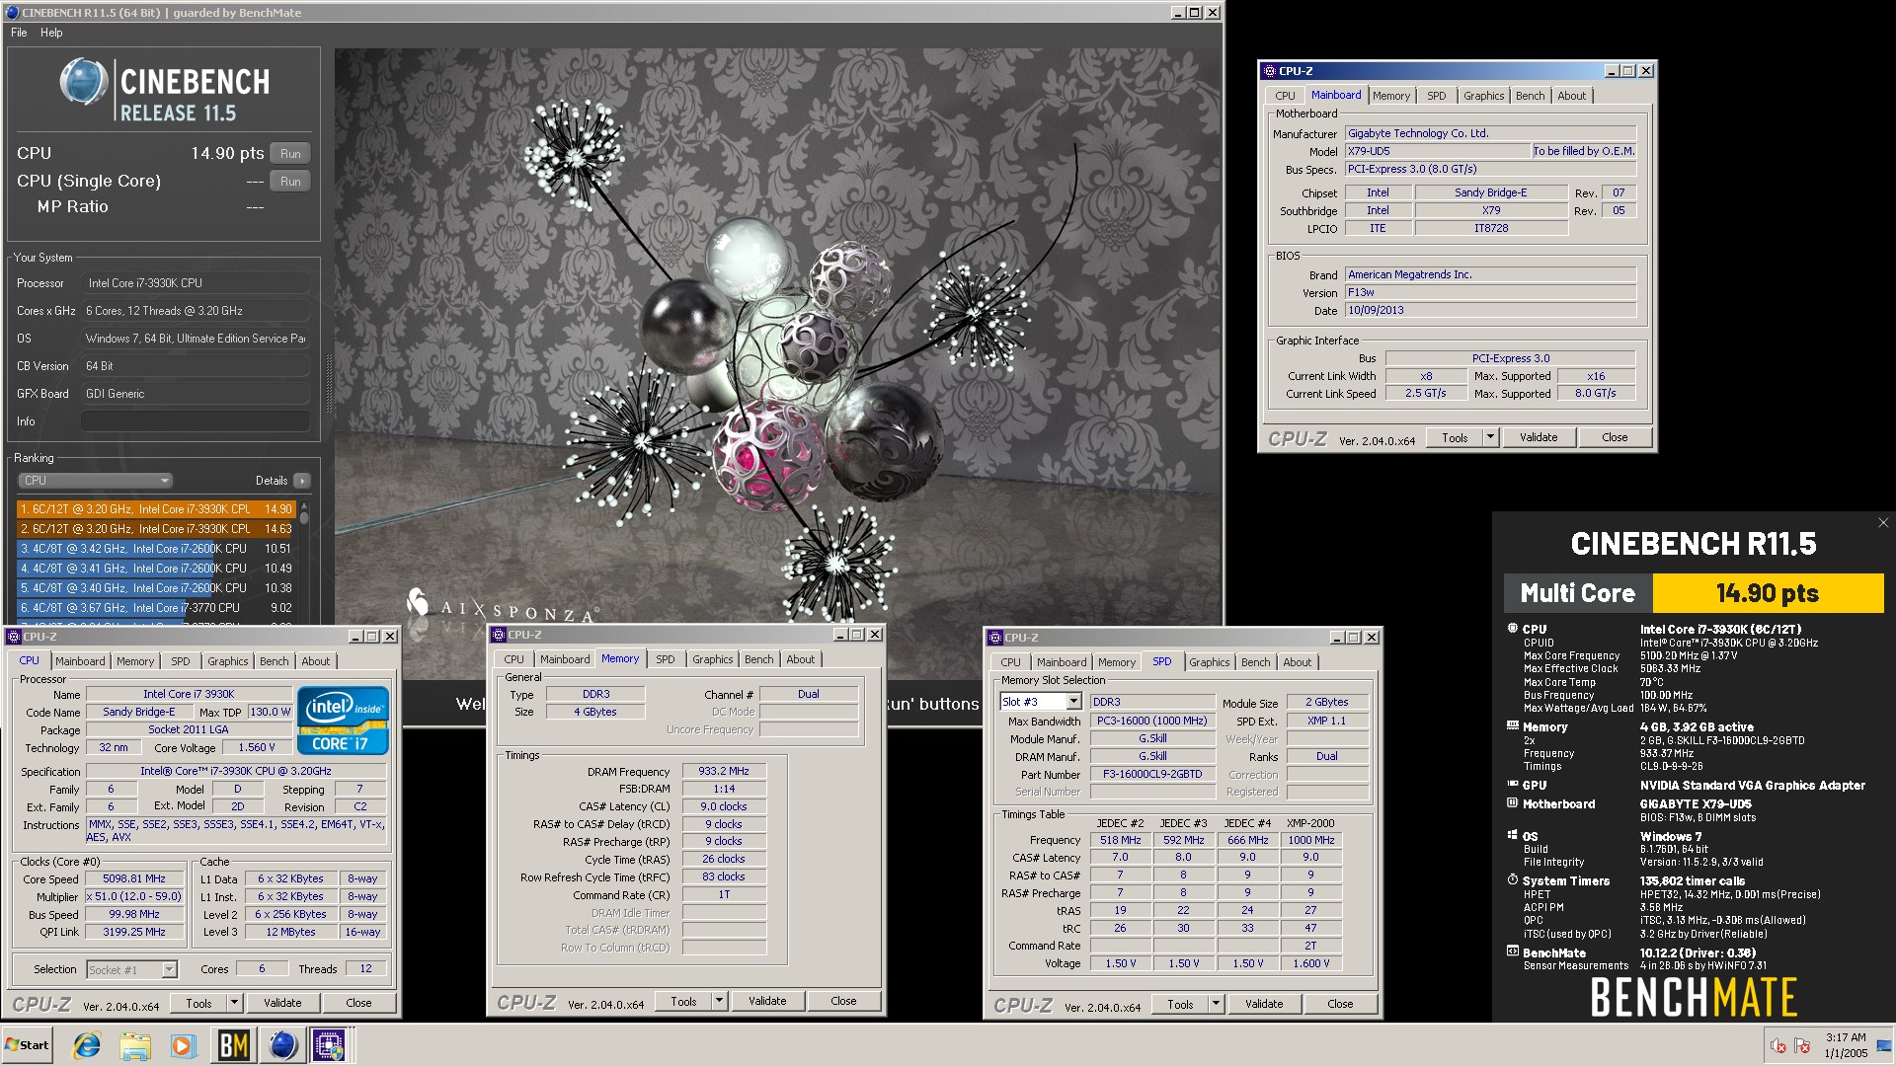Click the BenchMate 14.90 pts yellow score
Viewport: 1896px width, 1066px height.
pos(1768,593)
